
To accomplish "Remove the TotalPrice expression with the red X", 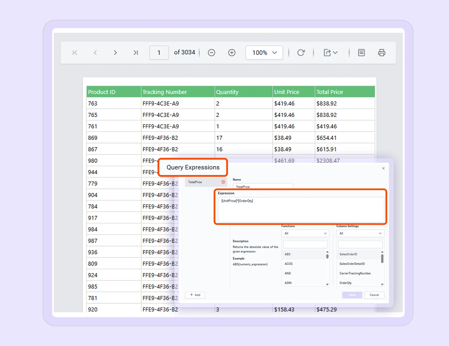I will click(x=223, y=182).
